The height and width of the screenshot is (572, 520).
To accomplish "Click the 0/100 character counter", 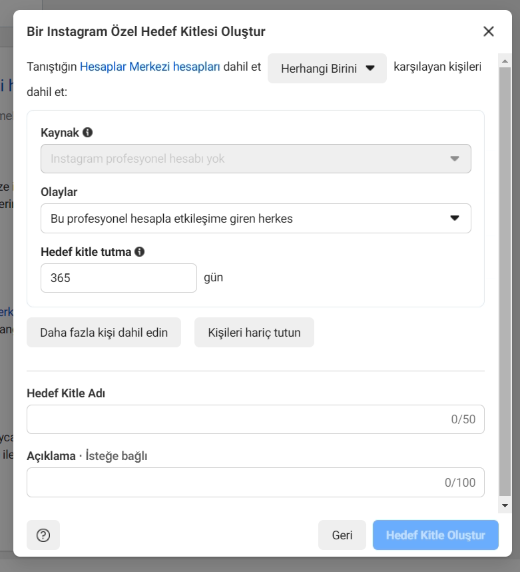I will pyautogui.click(x=460, y=482).
